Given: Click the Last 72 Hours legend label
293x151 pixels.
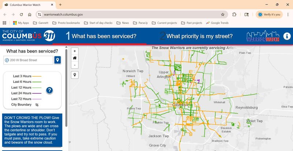Looking at the screenshot, I should point(21,99).
